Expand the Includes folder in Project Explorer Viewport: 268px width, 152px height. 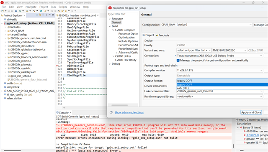[x=5, y=27]
